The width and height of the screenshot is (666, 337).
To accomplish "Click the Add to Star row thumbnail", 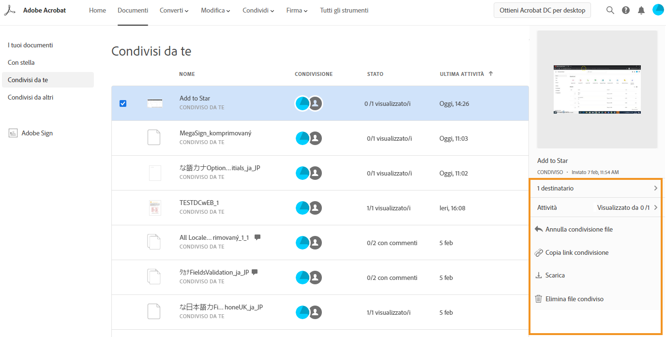I will tap(155, 103).
